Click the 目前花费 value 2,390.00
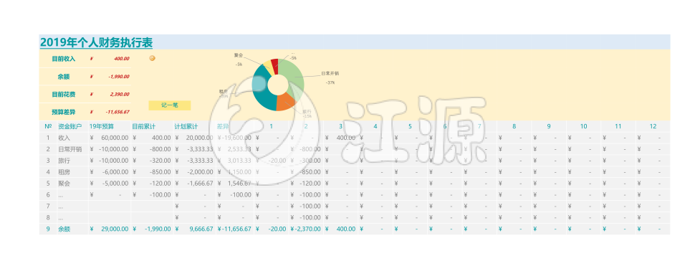Image resolution: width=695 pixels, height=261 pixels. tap(119, 94)
